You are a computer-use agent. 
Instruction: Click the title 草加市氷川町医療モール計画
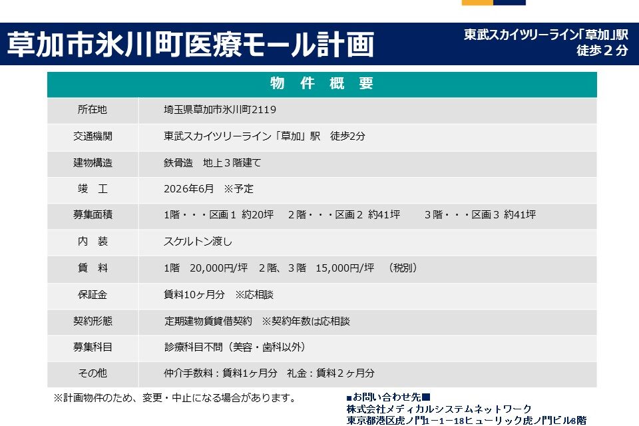point(190,44)
